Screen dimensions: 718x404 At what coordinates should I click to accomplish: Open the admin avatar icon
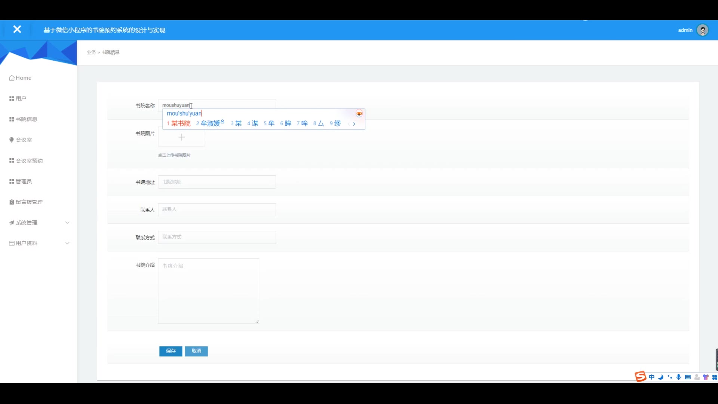(x=703, y=30)
